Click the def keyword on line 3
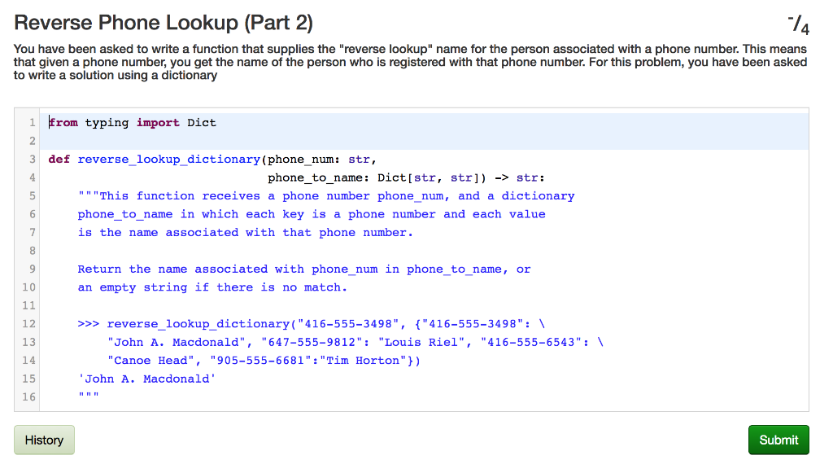The width and height of the screenshot is (833, 473). 59,159
